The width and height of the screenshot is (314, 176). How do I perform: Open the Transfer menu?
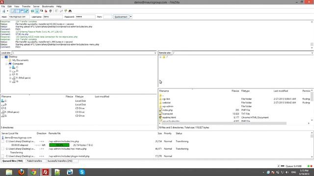pos(26,6)
